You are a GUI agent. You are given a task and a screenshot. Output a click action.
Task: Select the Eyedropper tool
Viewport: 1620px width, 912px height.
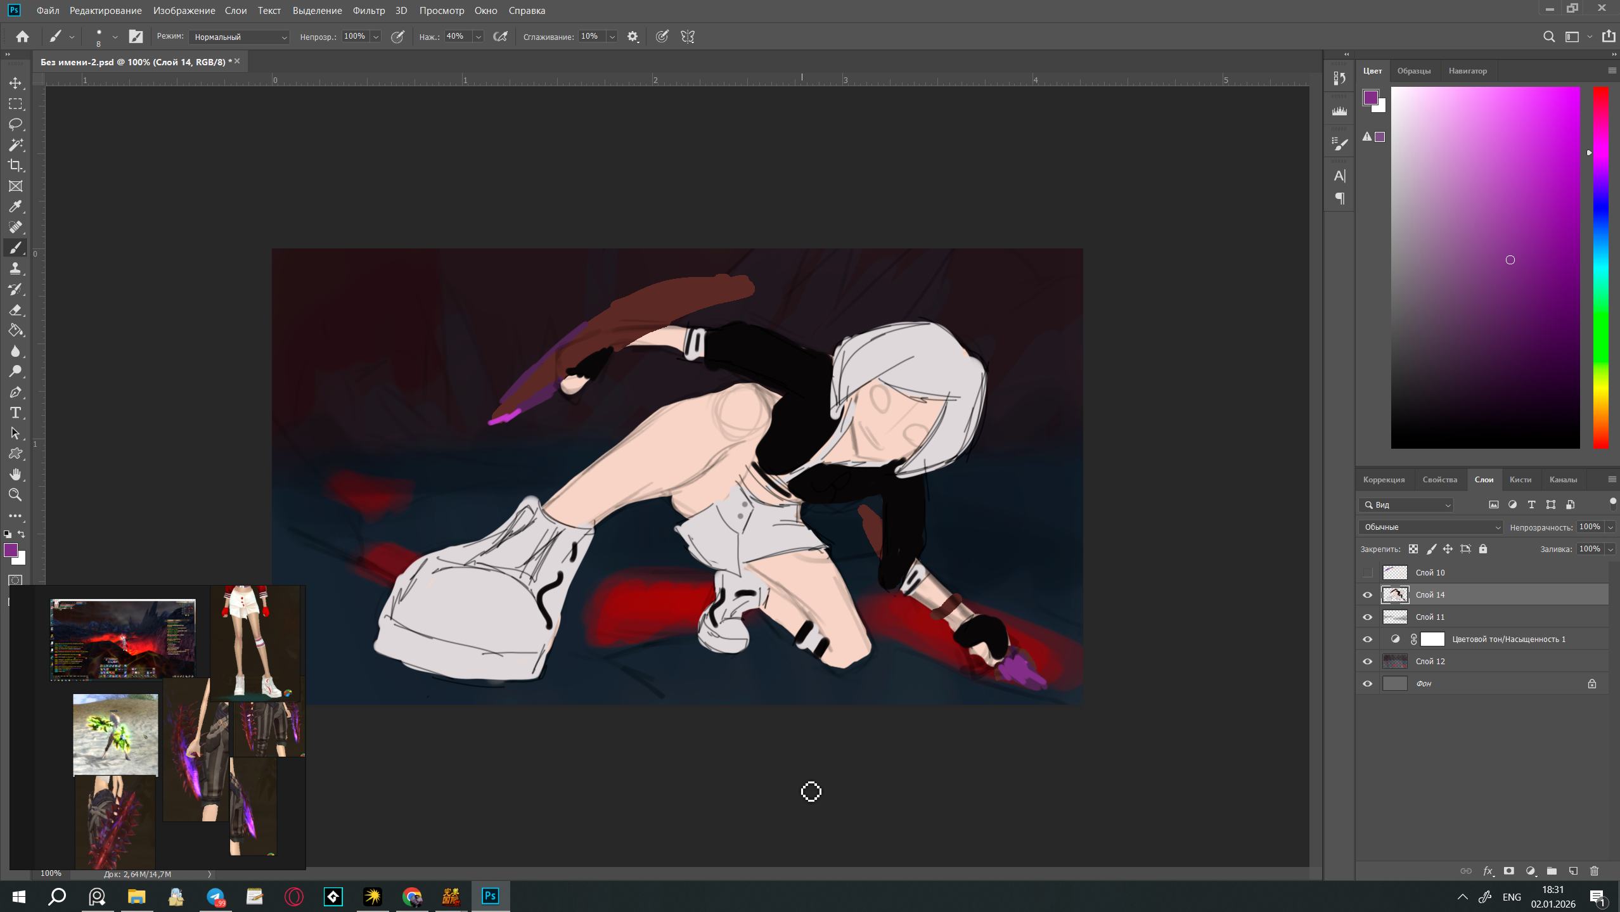click(x=15, y=207)
